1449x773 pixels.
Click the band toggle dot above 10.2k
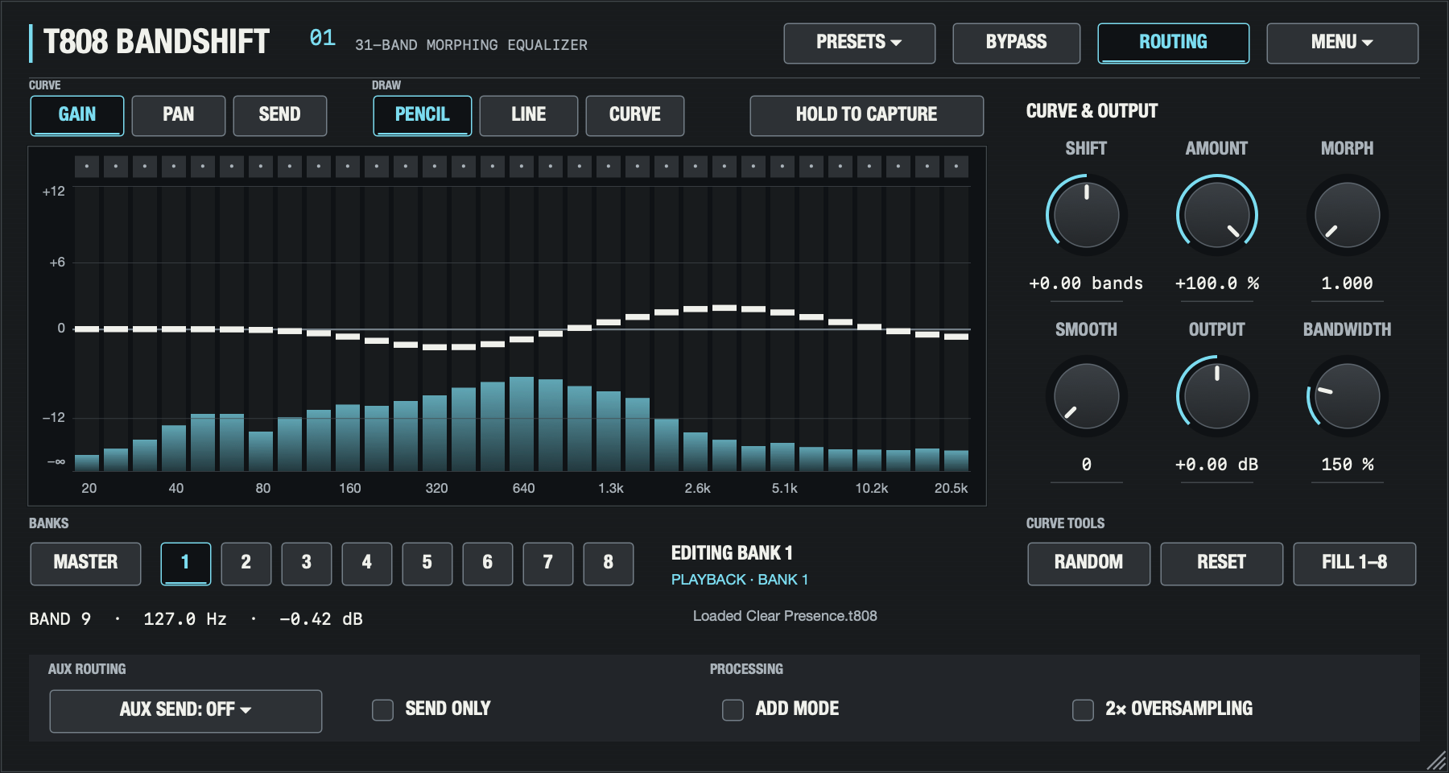[x=869, y=167]
